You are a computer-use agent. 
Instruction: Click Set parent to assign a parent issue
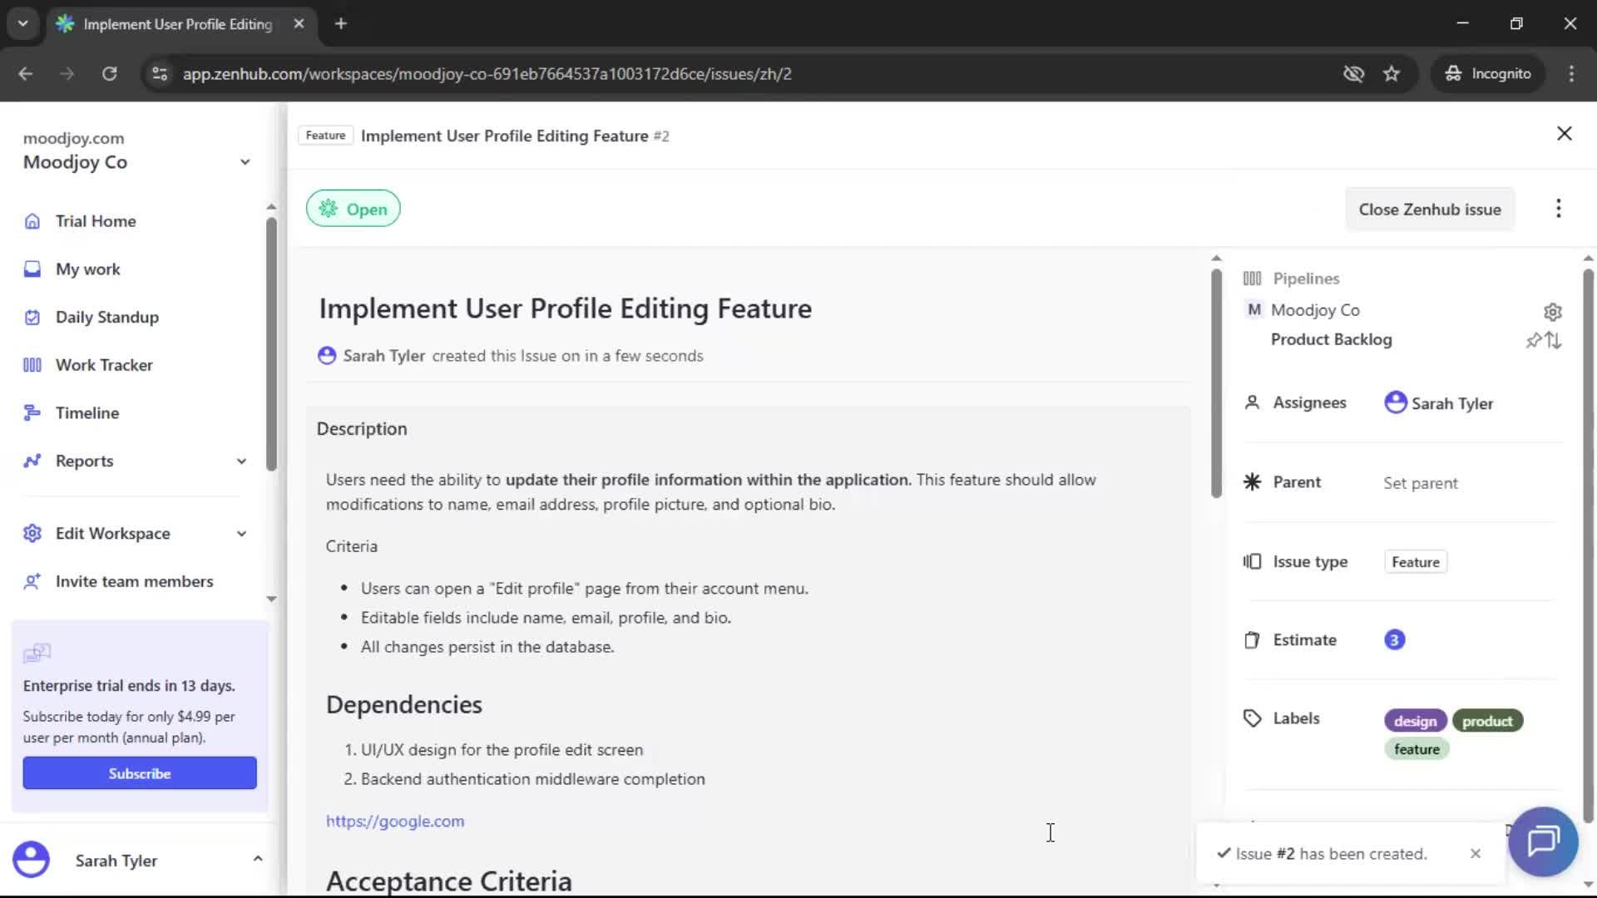[x=1420, y=482]
